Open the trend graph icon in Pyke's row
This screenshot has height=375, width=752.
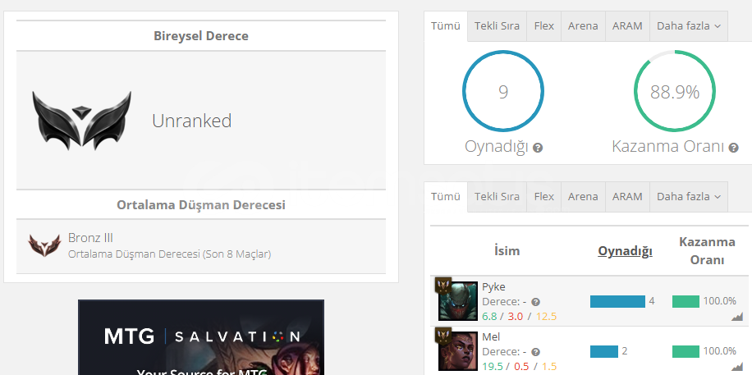coord(737,317)
